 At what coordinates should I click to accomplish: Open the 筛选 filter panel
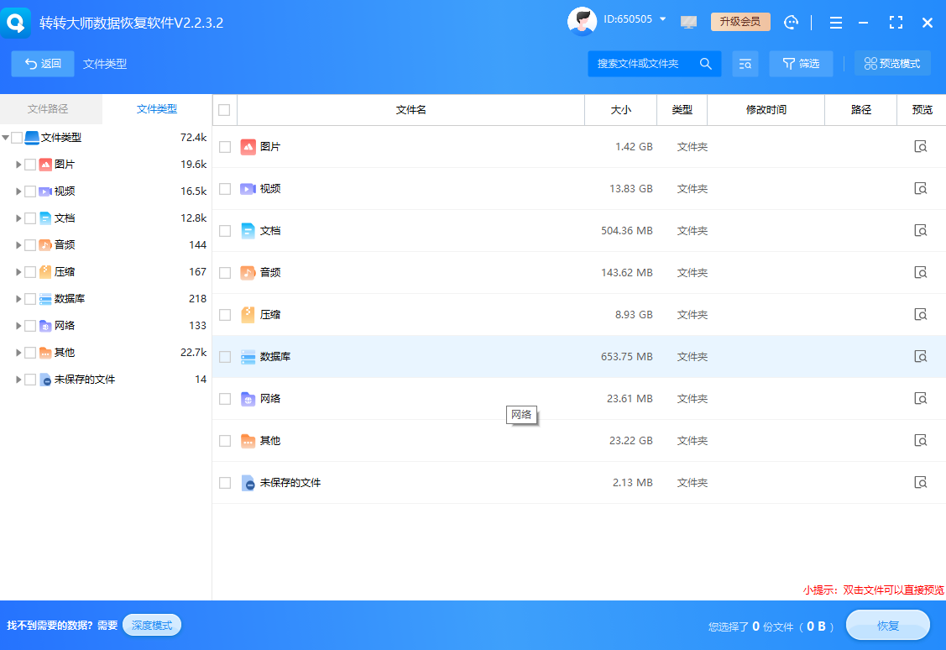click(800, 63)
